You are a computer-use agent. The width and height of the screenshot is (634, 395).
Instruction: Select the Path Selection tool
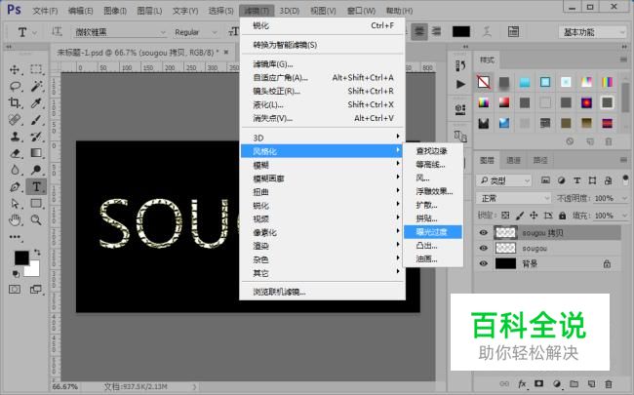(x=15, y=204)
